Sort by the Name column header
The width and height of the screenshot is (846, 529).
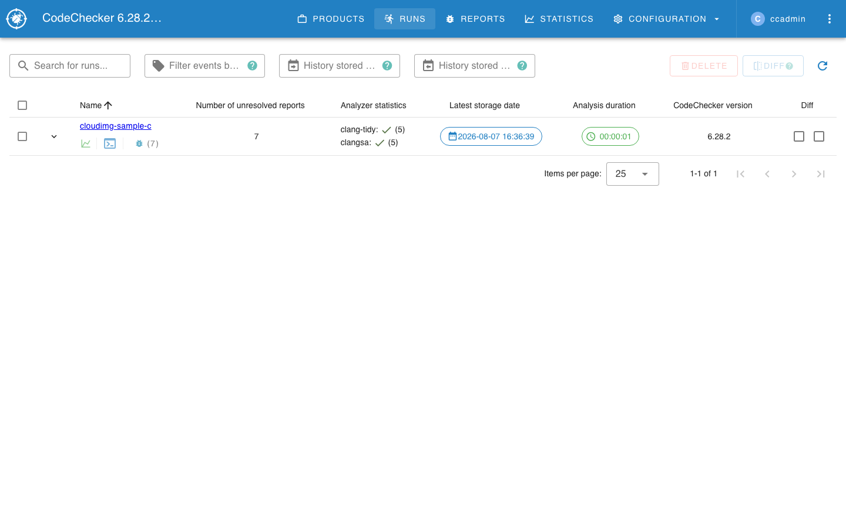click(x=96, y=105)
